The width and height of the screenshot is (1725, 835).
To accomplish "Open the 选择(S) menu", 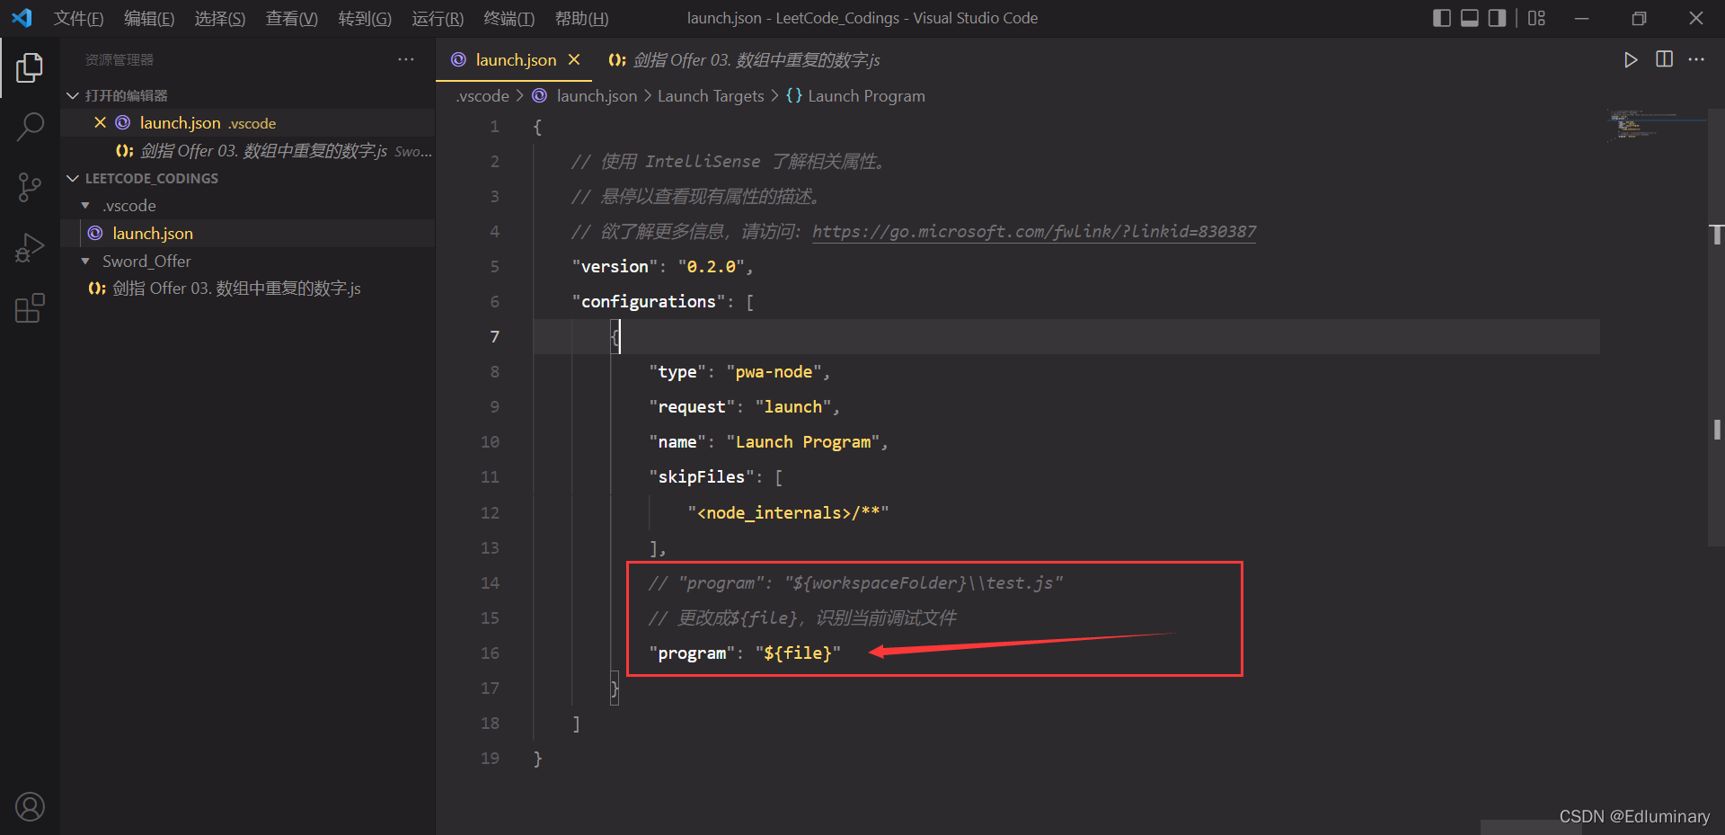I will [220, 18].
